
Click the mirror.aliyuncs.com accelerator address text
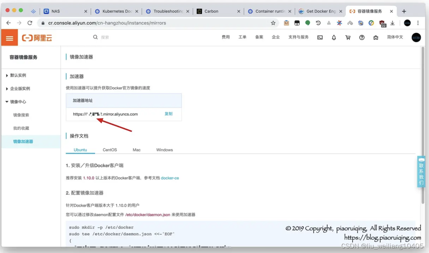pos(105,114)
